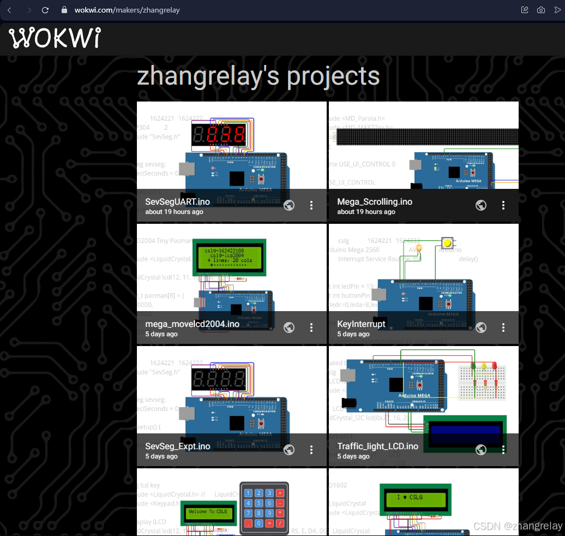
Task: Click the globe icon on Mega_Scrolling.ino card
Action: [x=481, y=205]
